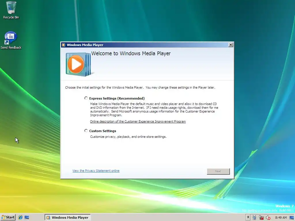The image size is (295, 221).
Task: Click the Windows Media Player title bar icon
Action: pyautogui.click(x=64, y=45)
